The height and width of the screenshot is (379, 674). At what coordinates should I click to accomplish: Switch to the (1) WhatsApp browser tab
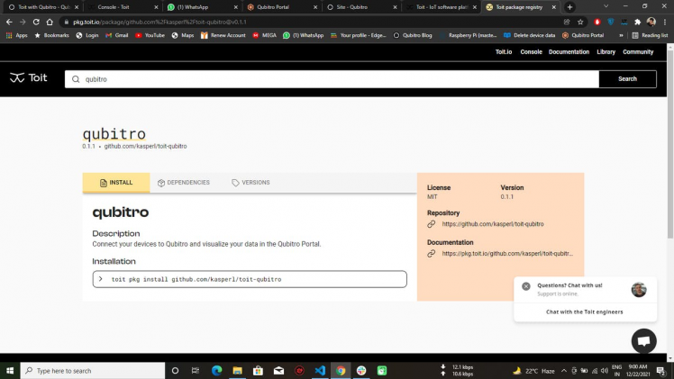202,7
